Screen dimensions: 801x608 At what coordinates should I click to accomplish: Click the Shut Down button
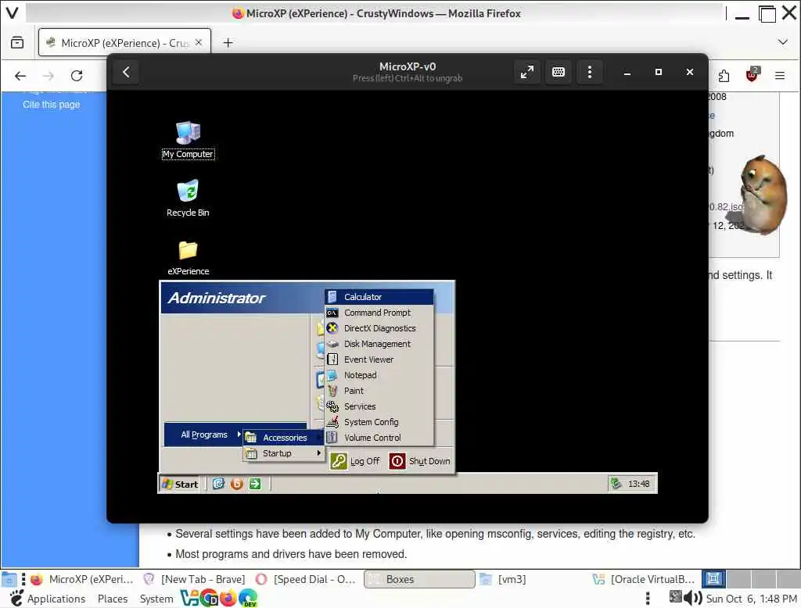pos(420,461)
